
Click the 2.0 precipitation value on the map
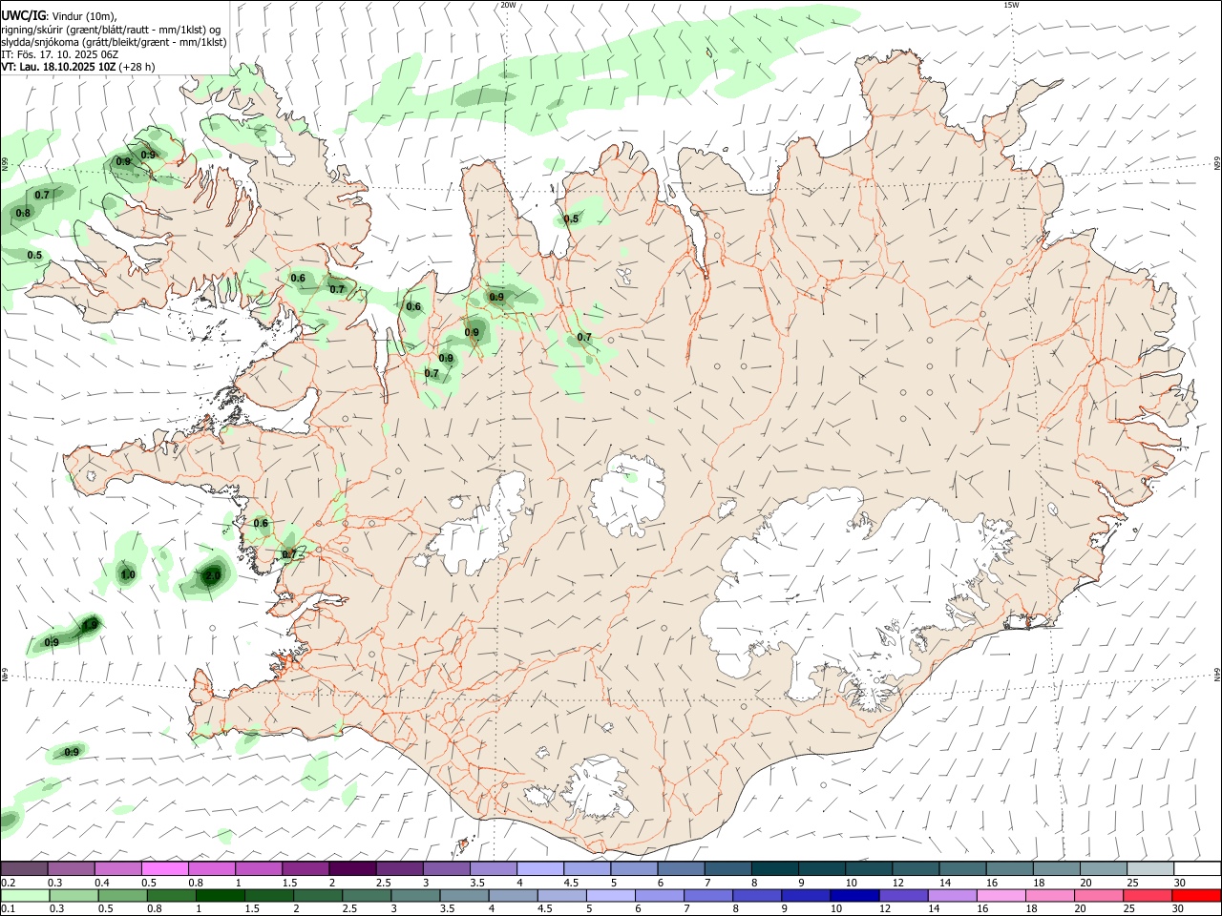click(212, 575)
